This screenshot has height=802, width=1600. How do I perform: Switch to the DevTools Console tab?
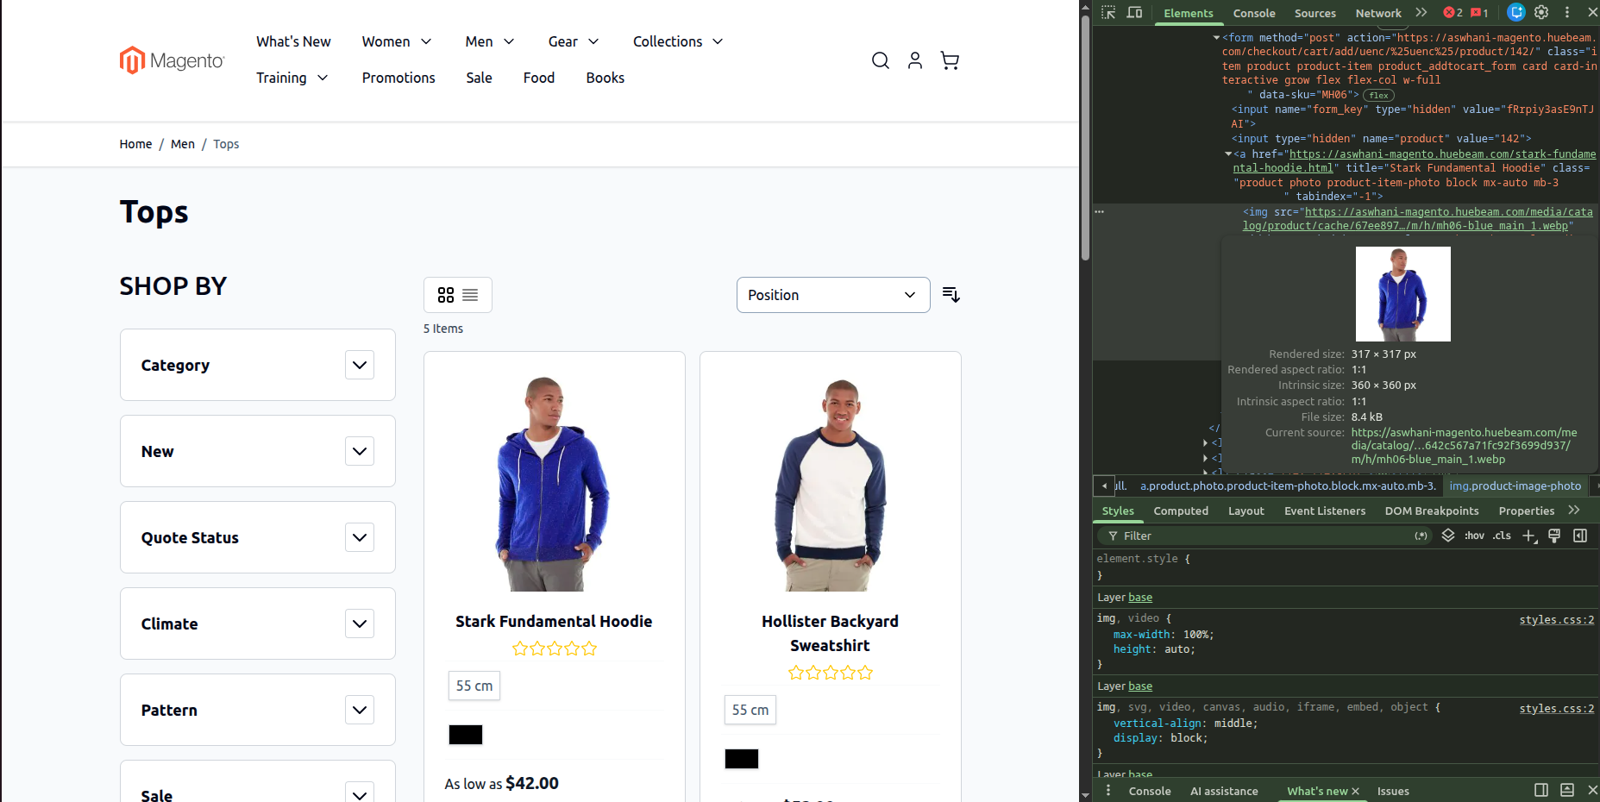click(1254, 13)
